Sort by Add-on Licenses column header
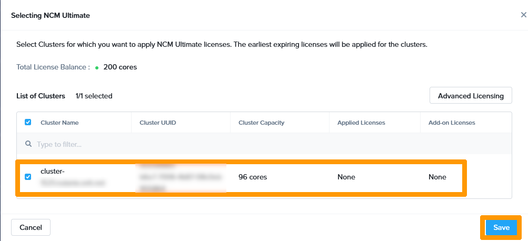Image resolution: width=528 pixels, height=241 pixels. coord(452,123)
